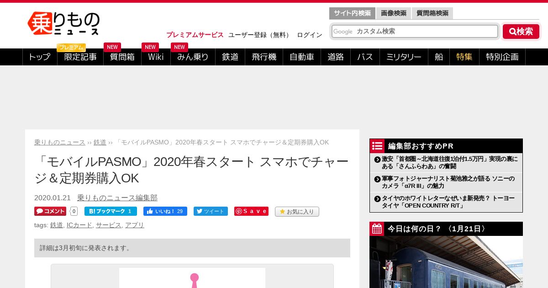This screenshot has width=548, height=288.
Task: Select the 質問箱検索 tab
Action: (x=432, y=13)
